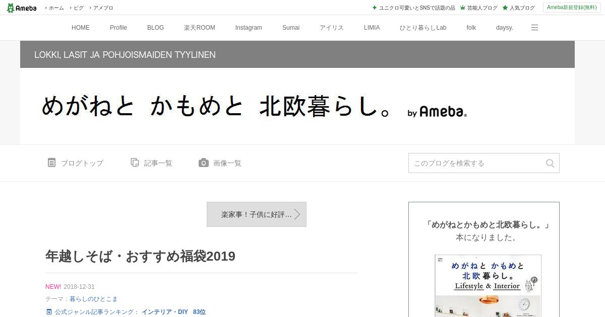Open the Sumai menu item
The height and width of the screenshot is (317, 605).
[291, 28]
